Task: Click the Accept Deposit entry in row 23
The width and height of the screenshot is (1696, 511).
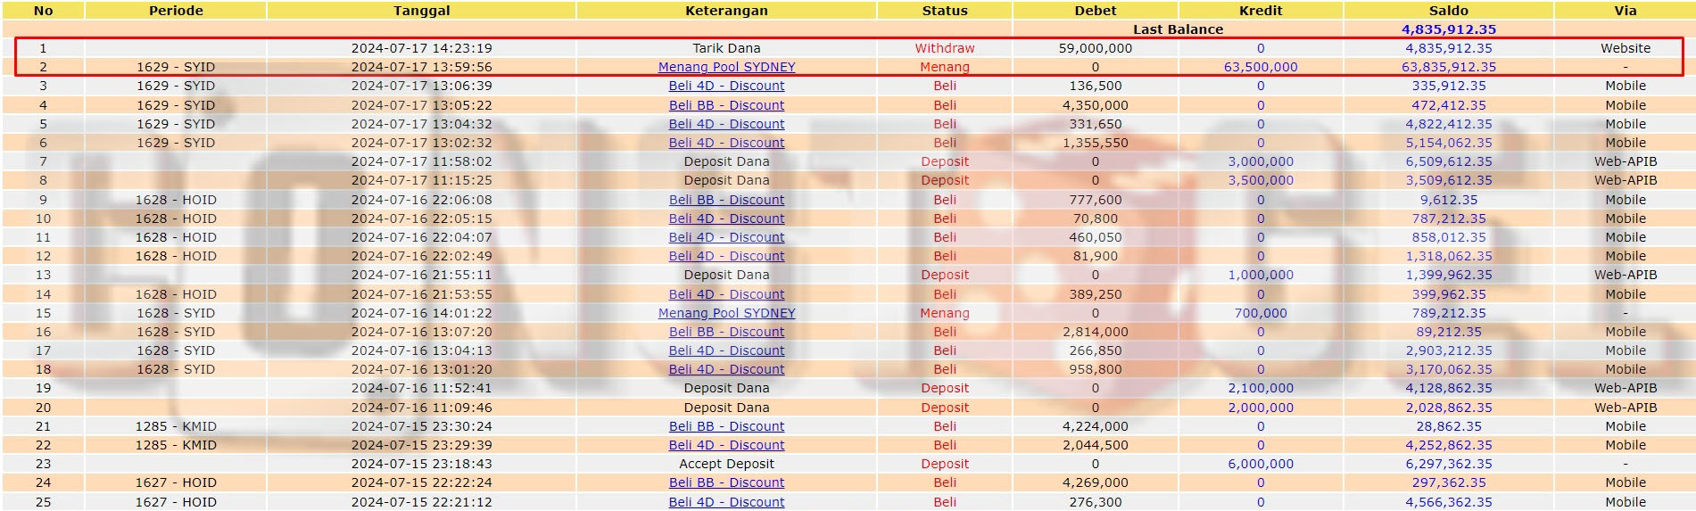Action: pos(726,464)
